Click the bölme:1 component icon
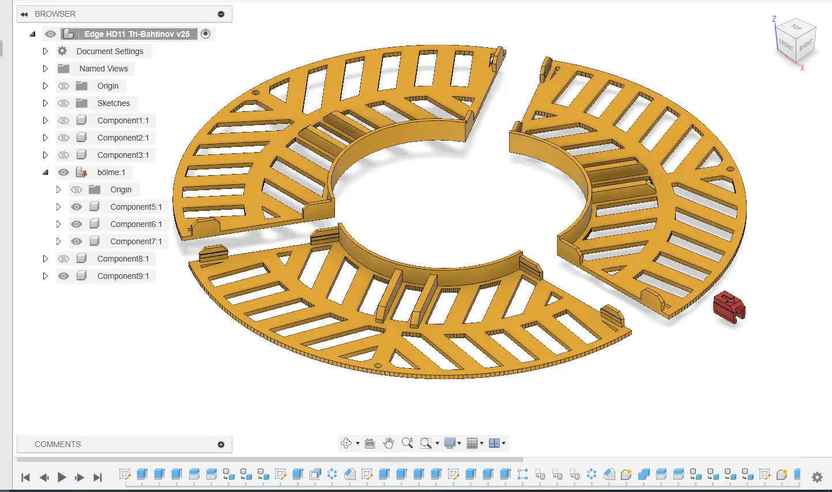Viewport: 832px width, 492px height. tap(81, 172)
